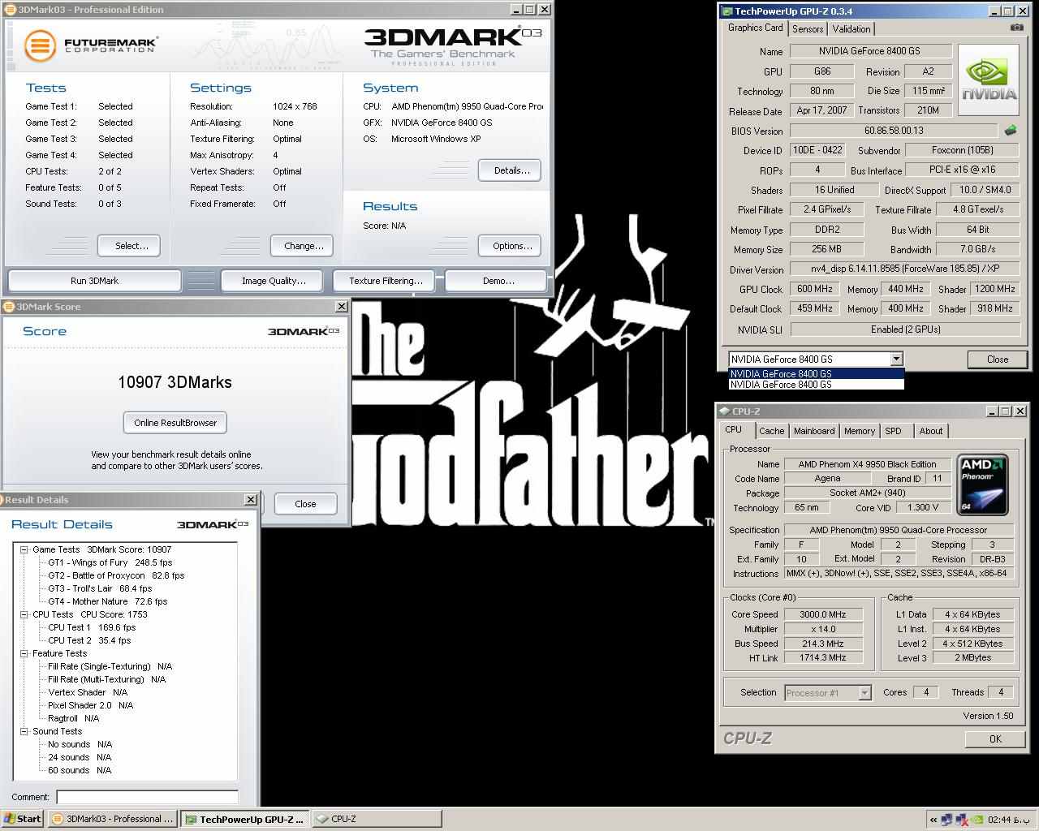1039x831 pixels.
Task: Click the NVIDIA SLI Enabled (2 GPUs) field
Action: 905,329
